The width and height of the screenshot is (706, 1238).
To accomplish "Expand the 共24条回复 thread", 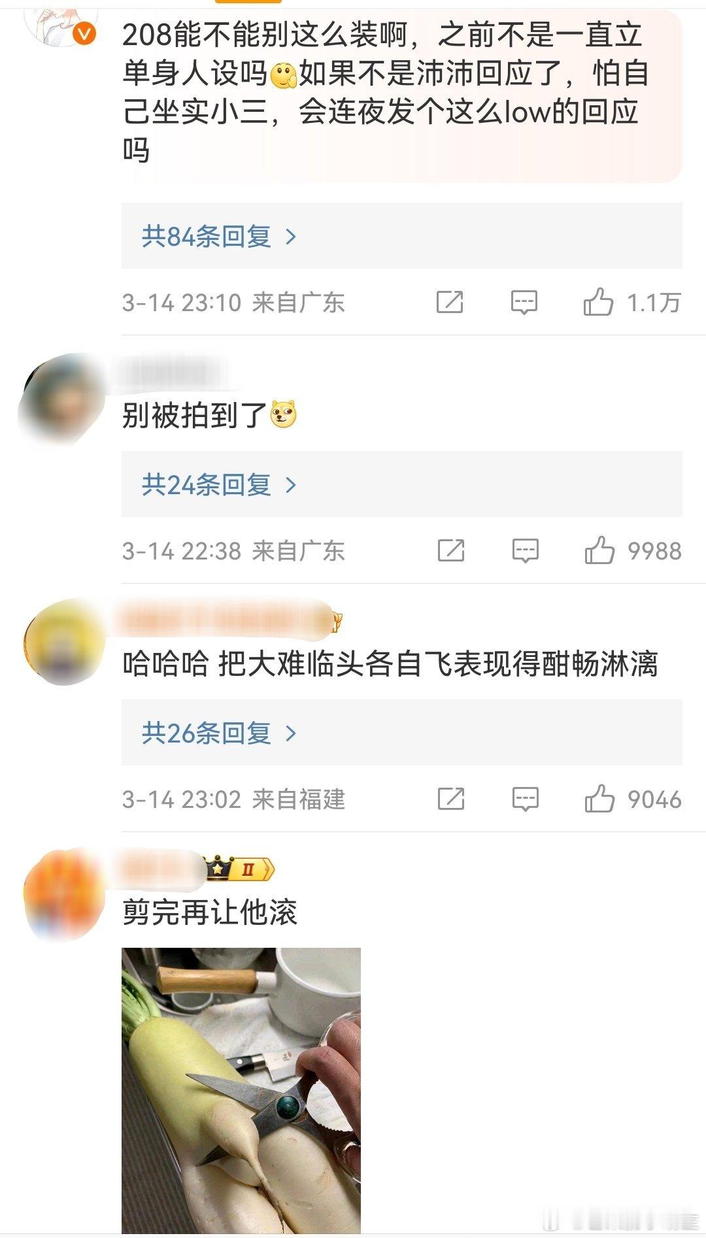I will (402, 484).
